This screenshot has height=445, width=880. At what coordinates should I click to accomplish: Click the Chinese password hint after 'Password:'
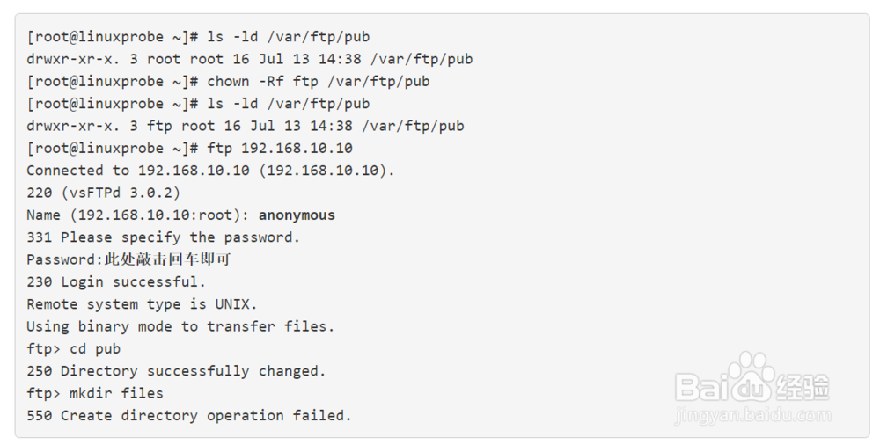(x=168, y=259)
